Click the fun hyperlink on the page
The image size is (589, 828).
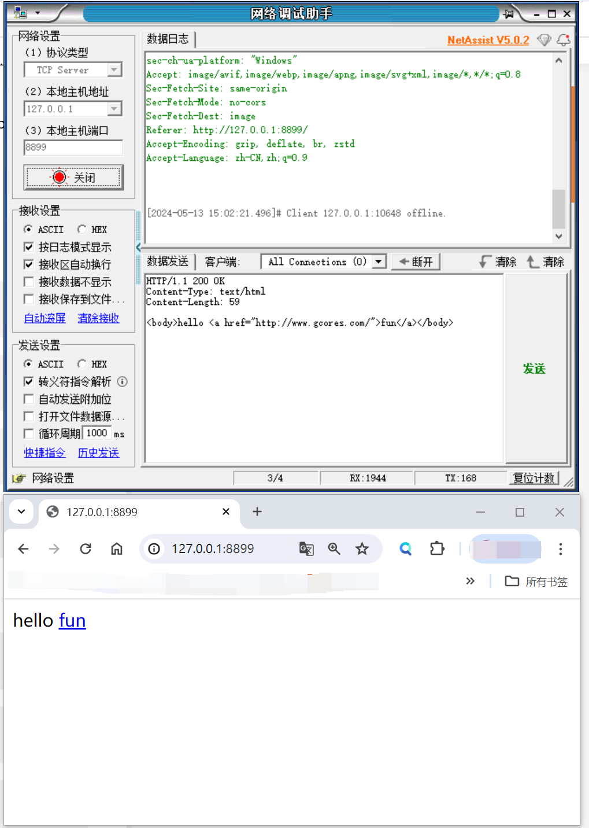tap(72, 620)
